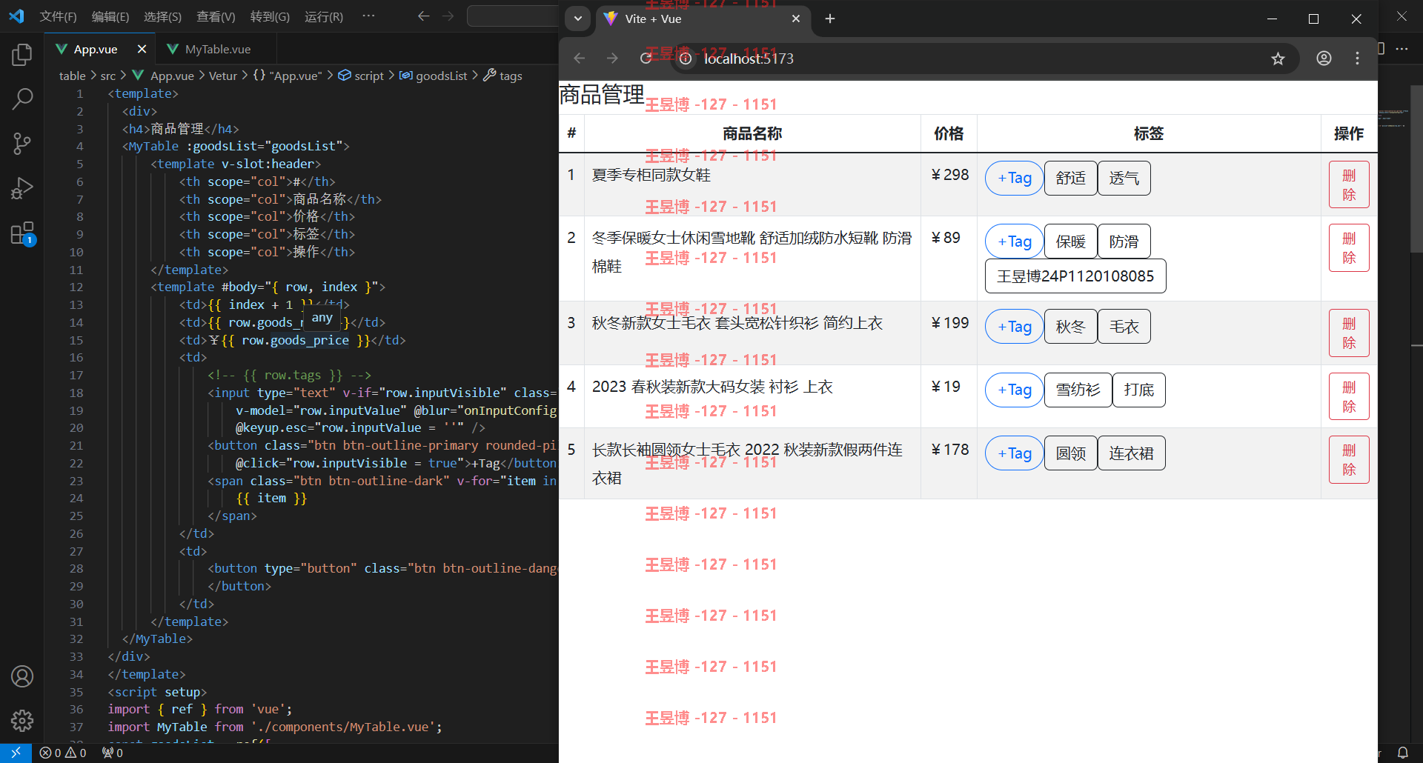Open the browser three-dot menu
The width and height of the screenshot is (1423, 763).
pos(1357,59)
